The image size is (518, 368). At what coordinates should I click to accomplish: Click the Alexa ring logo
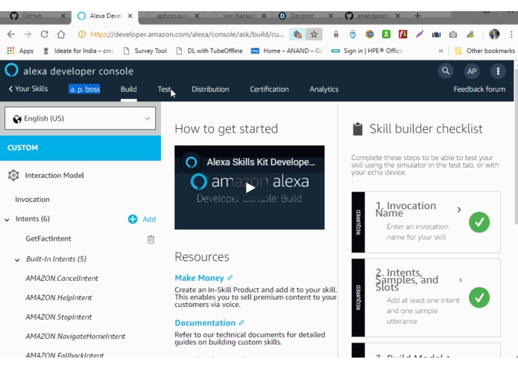click(11, 70)
